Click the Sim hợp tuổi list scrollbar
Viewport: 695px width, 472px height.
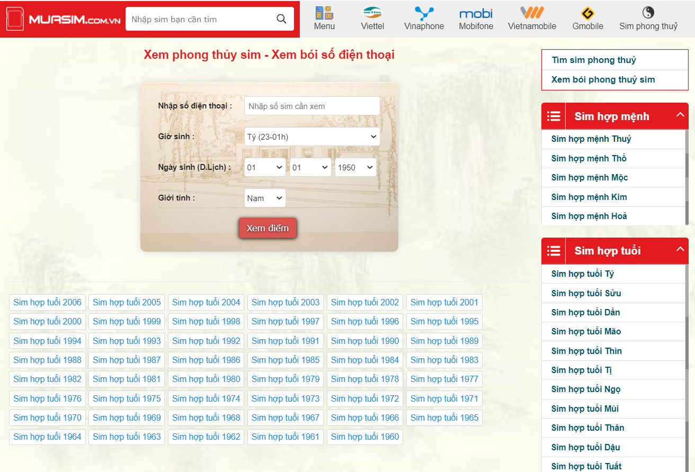(x=687, y=368)
